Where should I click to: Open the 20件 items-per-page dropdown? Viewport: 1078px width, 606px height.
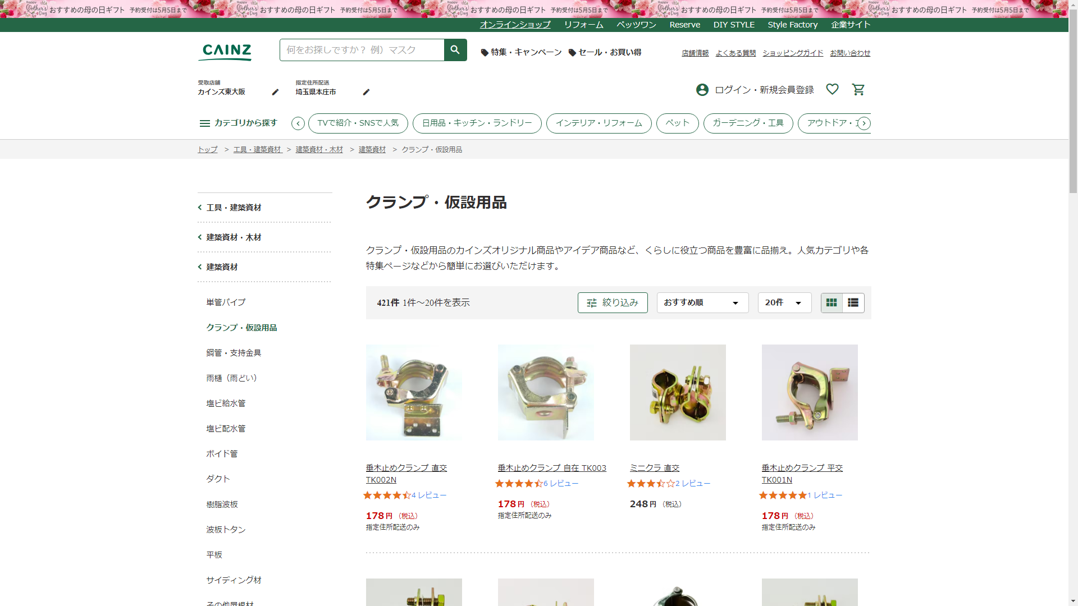(x=784, y=303)
